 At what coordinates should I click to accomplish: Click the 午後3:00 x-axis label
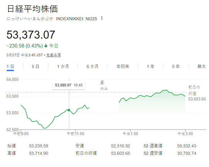[185, 134]
